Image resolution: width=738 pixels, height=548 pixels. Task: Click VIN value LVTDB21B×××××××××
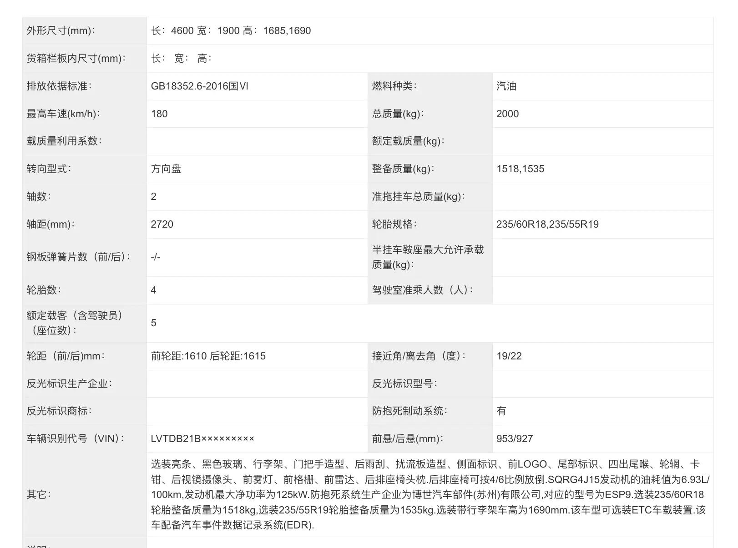[202, 439]
